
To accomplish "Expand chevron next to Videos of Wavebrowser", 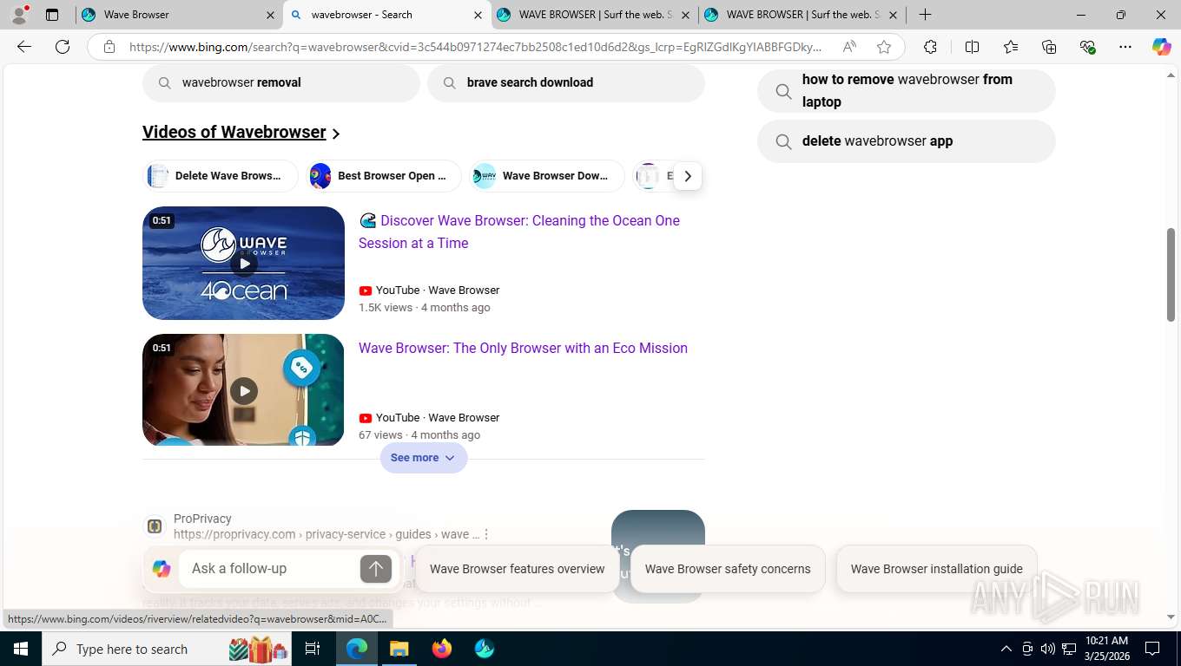I will click(336, 134).
